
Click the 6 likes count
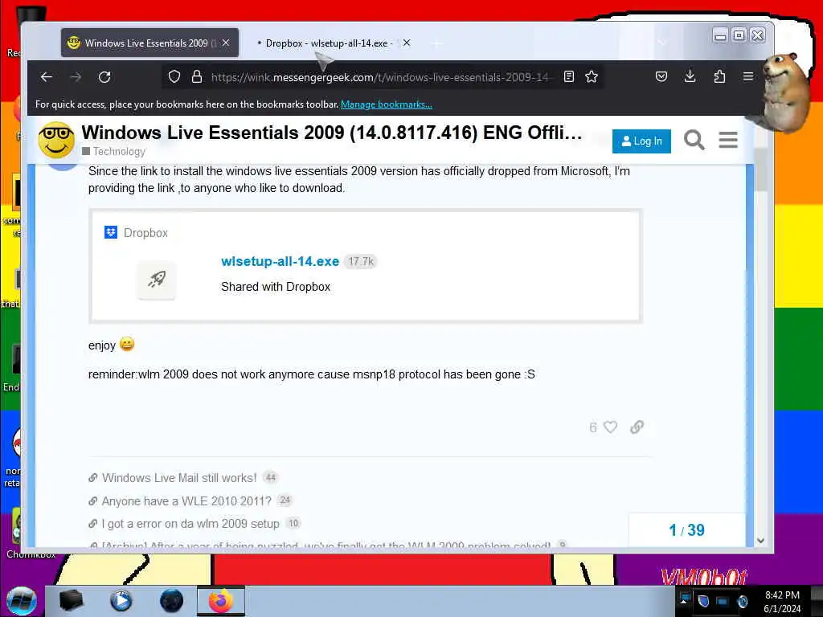(x=593, y=427)
